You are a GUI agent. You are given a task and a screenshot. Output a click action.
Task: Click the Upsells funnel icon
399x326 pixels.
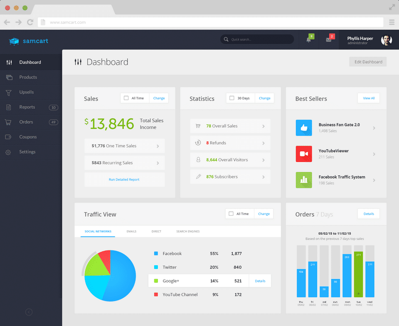(9, 93)
